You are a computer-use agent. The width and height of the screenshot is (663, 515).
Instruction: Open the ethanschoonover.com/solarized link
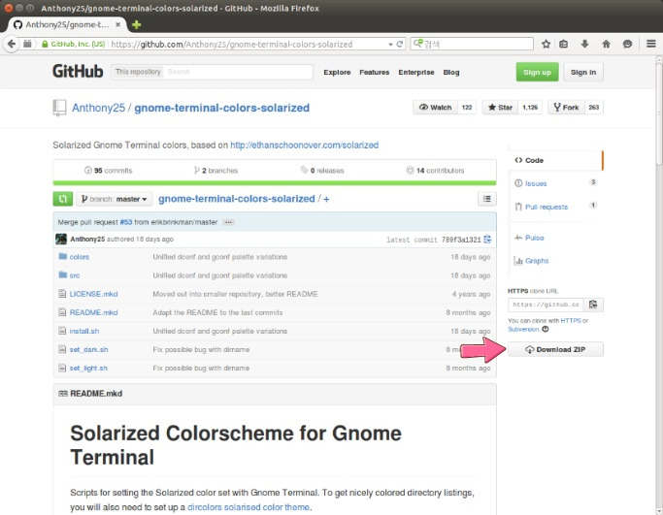pos(305,145)
